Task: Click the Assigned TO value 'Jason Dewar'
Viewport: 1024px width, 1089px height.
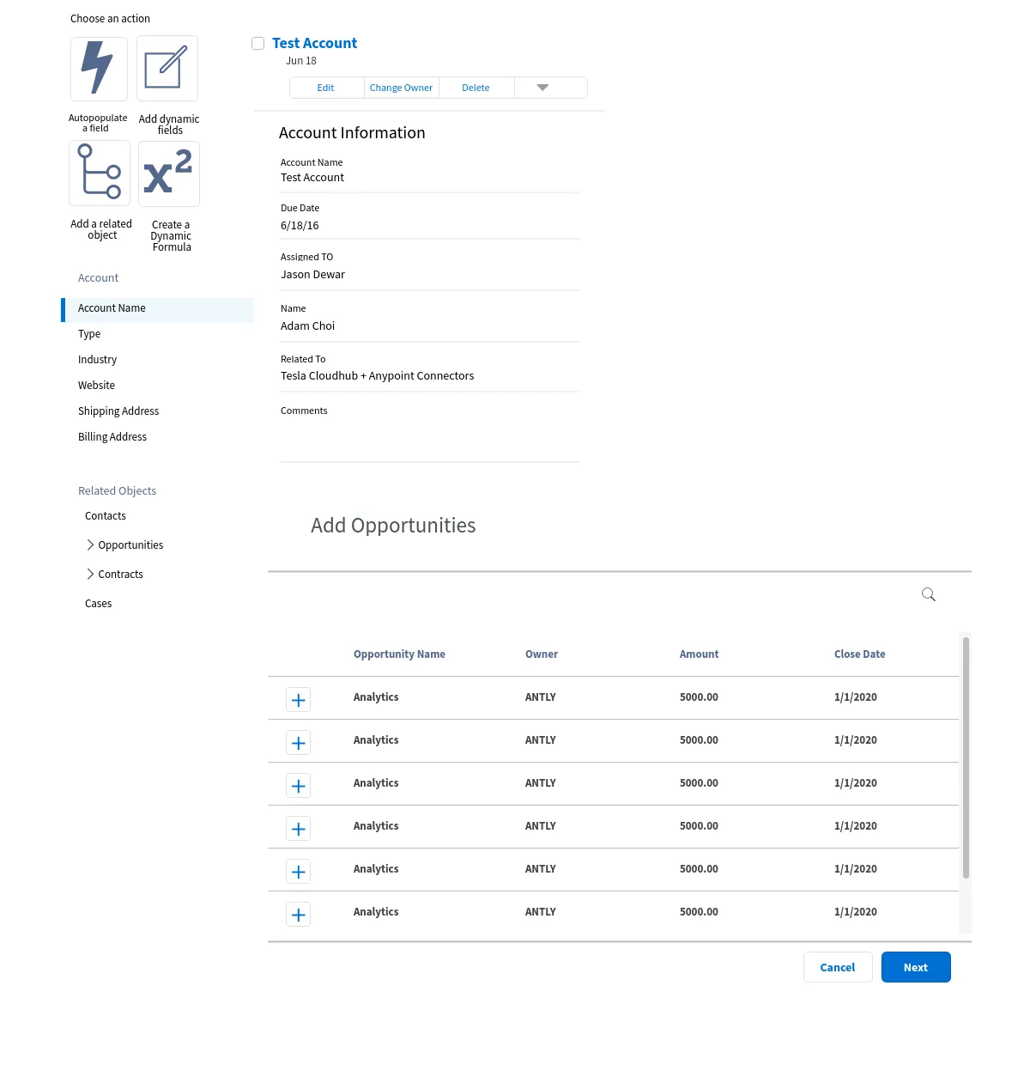Action: tap(312, 275)
